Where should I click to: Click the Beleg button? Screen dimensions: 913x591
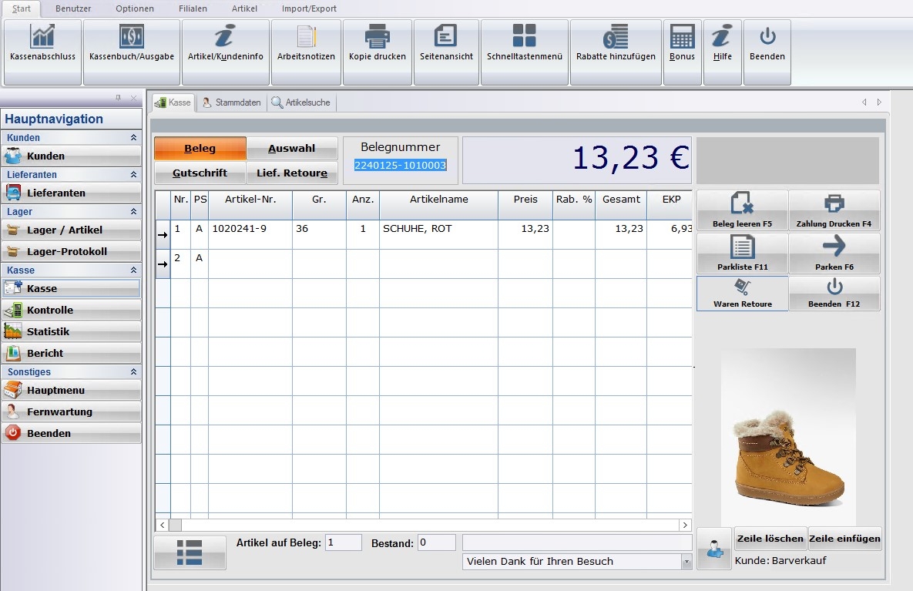200,149
